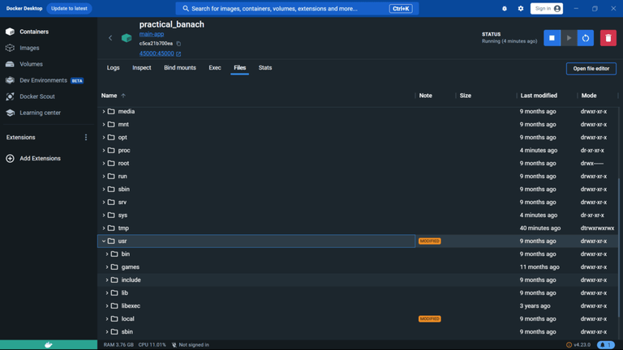Open the settings gear in title bar

coord(521,8)
